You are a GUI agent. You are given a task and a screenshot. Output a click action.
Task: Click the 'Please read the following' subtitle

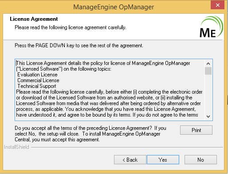click(x=71, y=27)
